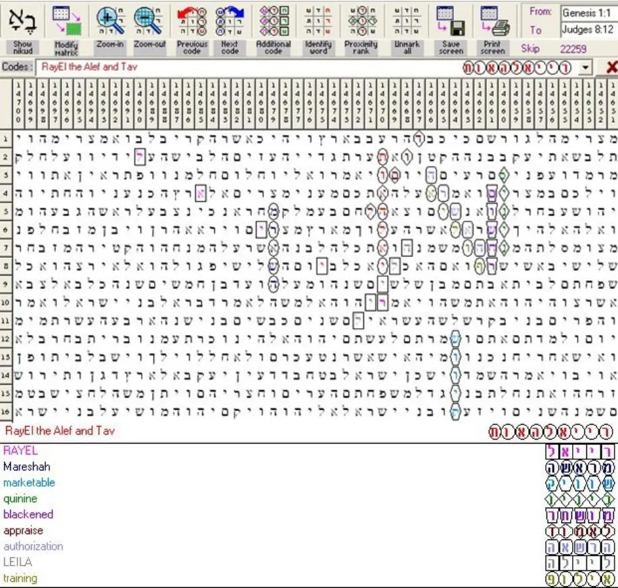Click the Skip label
618x588 pixels.
[530, 49]
